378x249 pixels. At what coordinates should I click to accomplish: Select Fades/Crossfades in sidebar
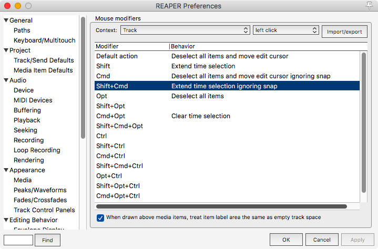[x=40, y=200]
